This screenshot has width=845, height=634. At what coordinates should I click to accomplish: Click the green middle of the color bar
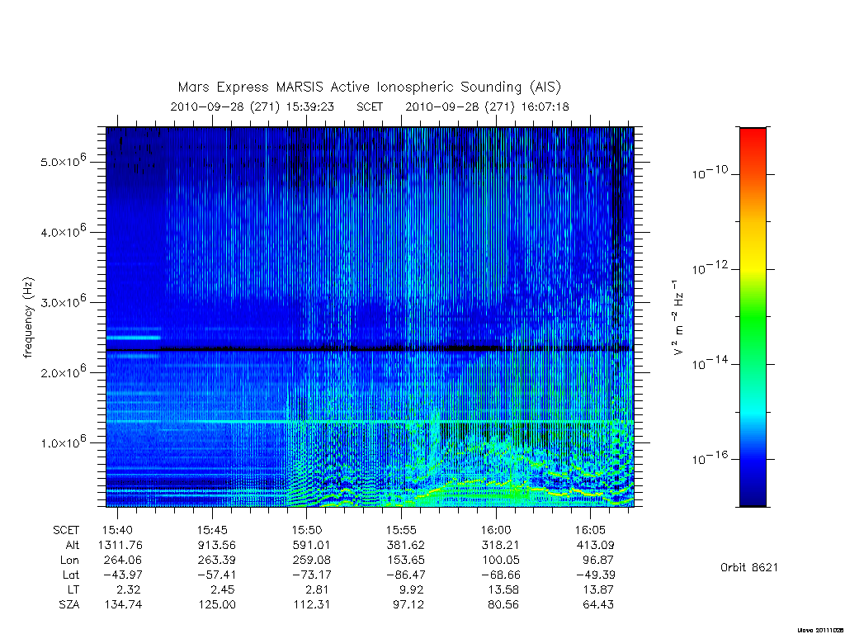point(753,318)
